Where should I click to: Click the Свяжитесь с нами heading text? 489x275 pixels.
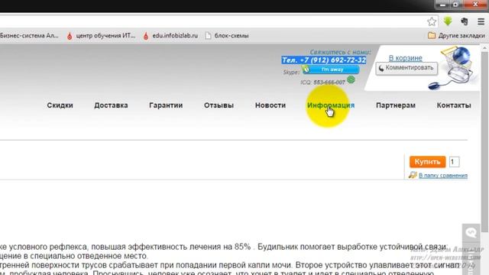(340, 52)
